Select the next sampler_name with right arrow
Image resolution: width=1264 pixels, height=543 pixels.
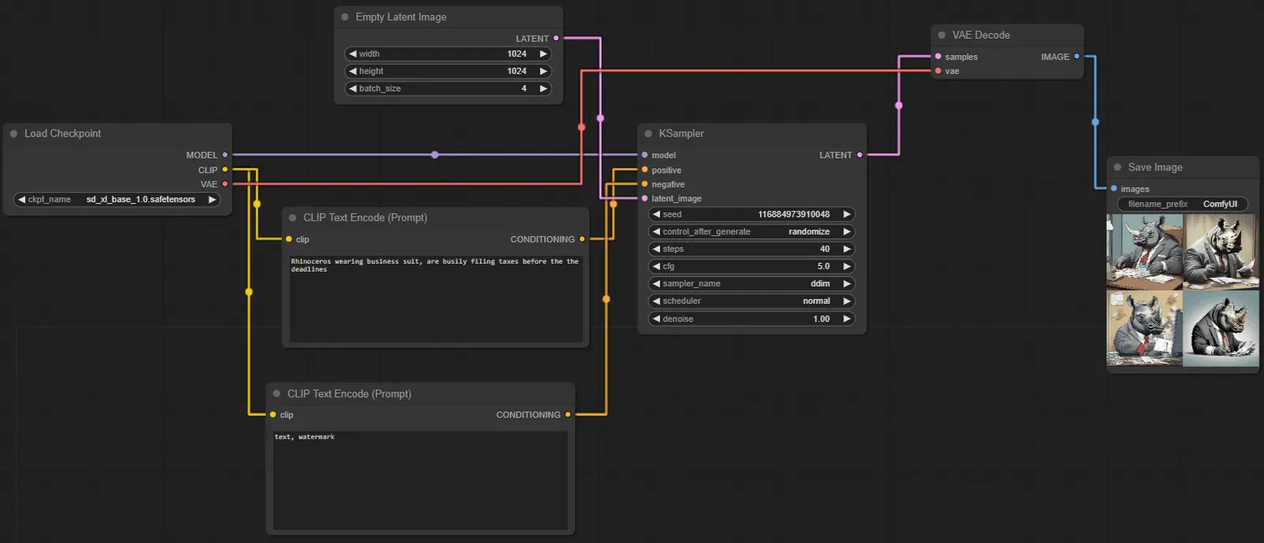coord(847,283)
